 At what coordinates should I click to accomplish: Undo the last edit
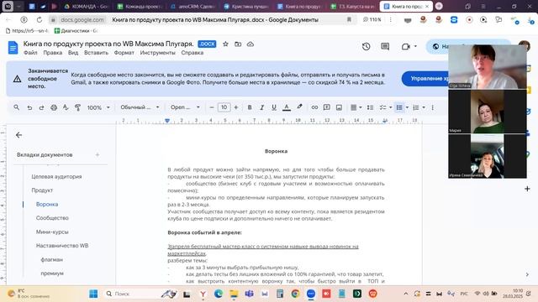coord(29,107)
